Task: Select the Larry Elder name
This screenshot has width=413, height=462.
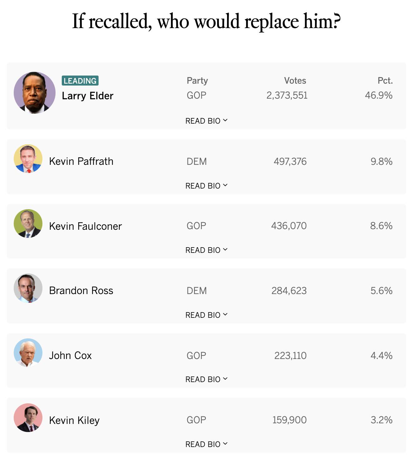Action: [88, 96]
